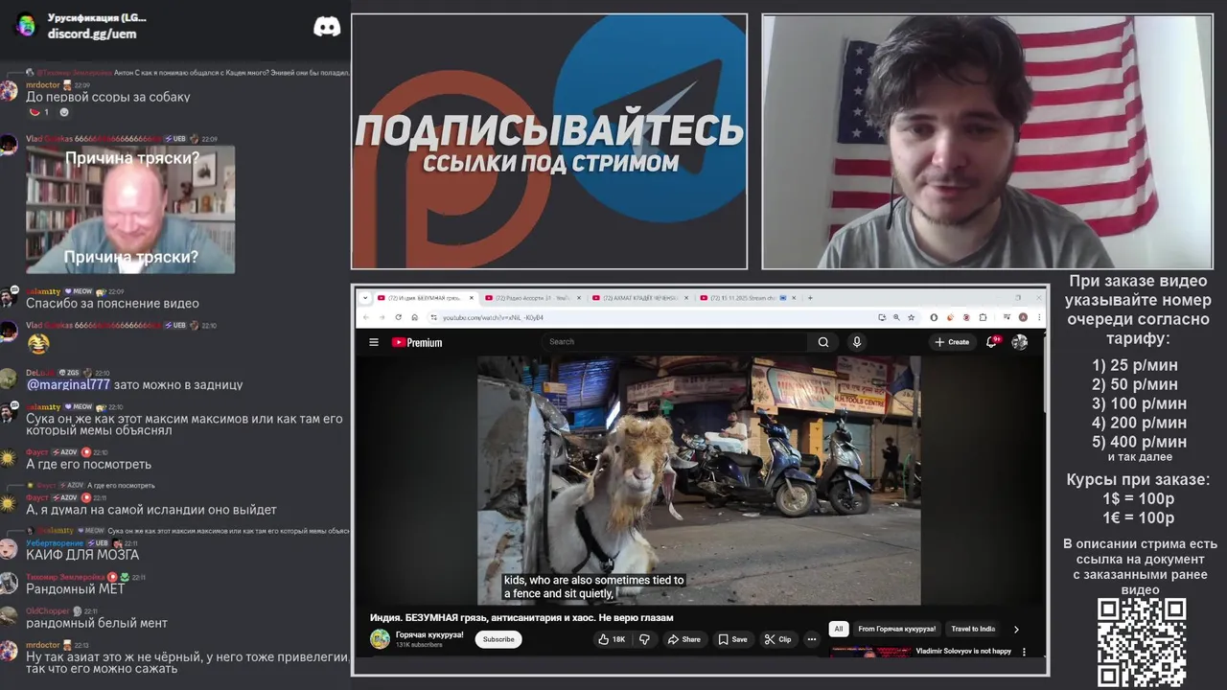
Task: Click the @marginal777 mention in chat
Action: click(x=68, y=384)
